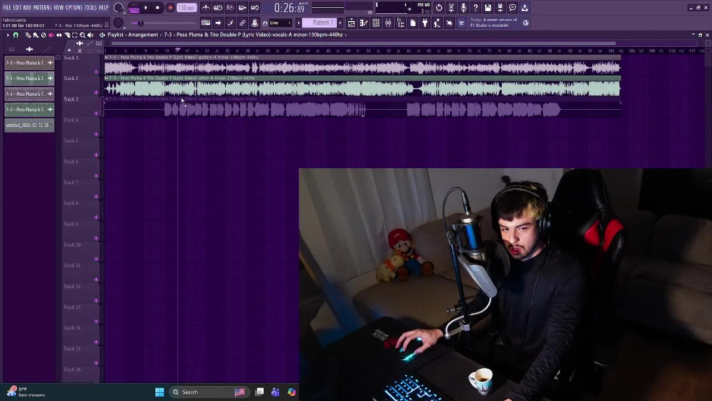This screenshot has height=401, width=712.
Task: Select the Delete tool in Playlist toolbar
Action: 43,35
